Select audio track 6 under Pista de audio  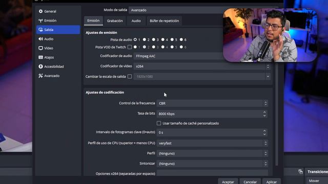pyautogui.click(x=181, y=39)
